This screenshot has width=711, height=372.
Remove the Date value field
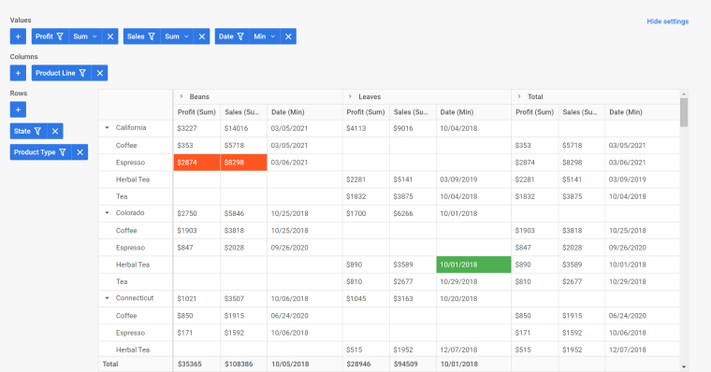pos(288,36)
